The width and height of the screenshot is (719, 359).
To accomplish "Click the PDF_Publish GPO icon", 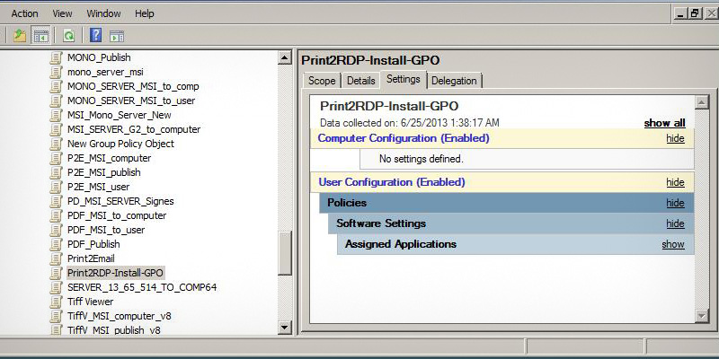I will (56, 244).
